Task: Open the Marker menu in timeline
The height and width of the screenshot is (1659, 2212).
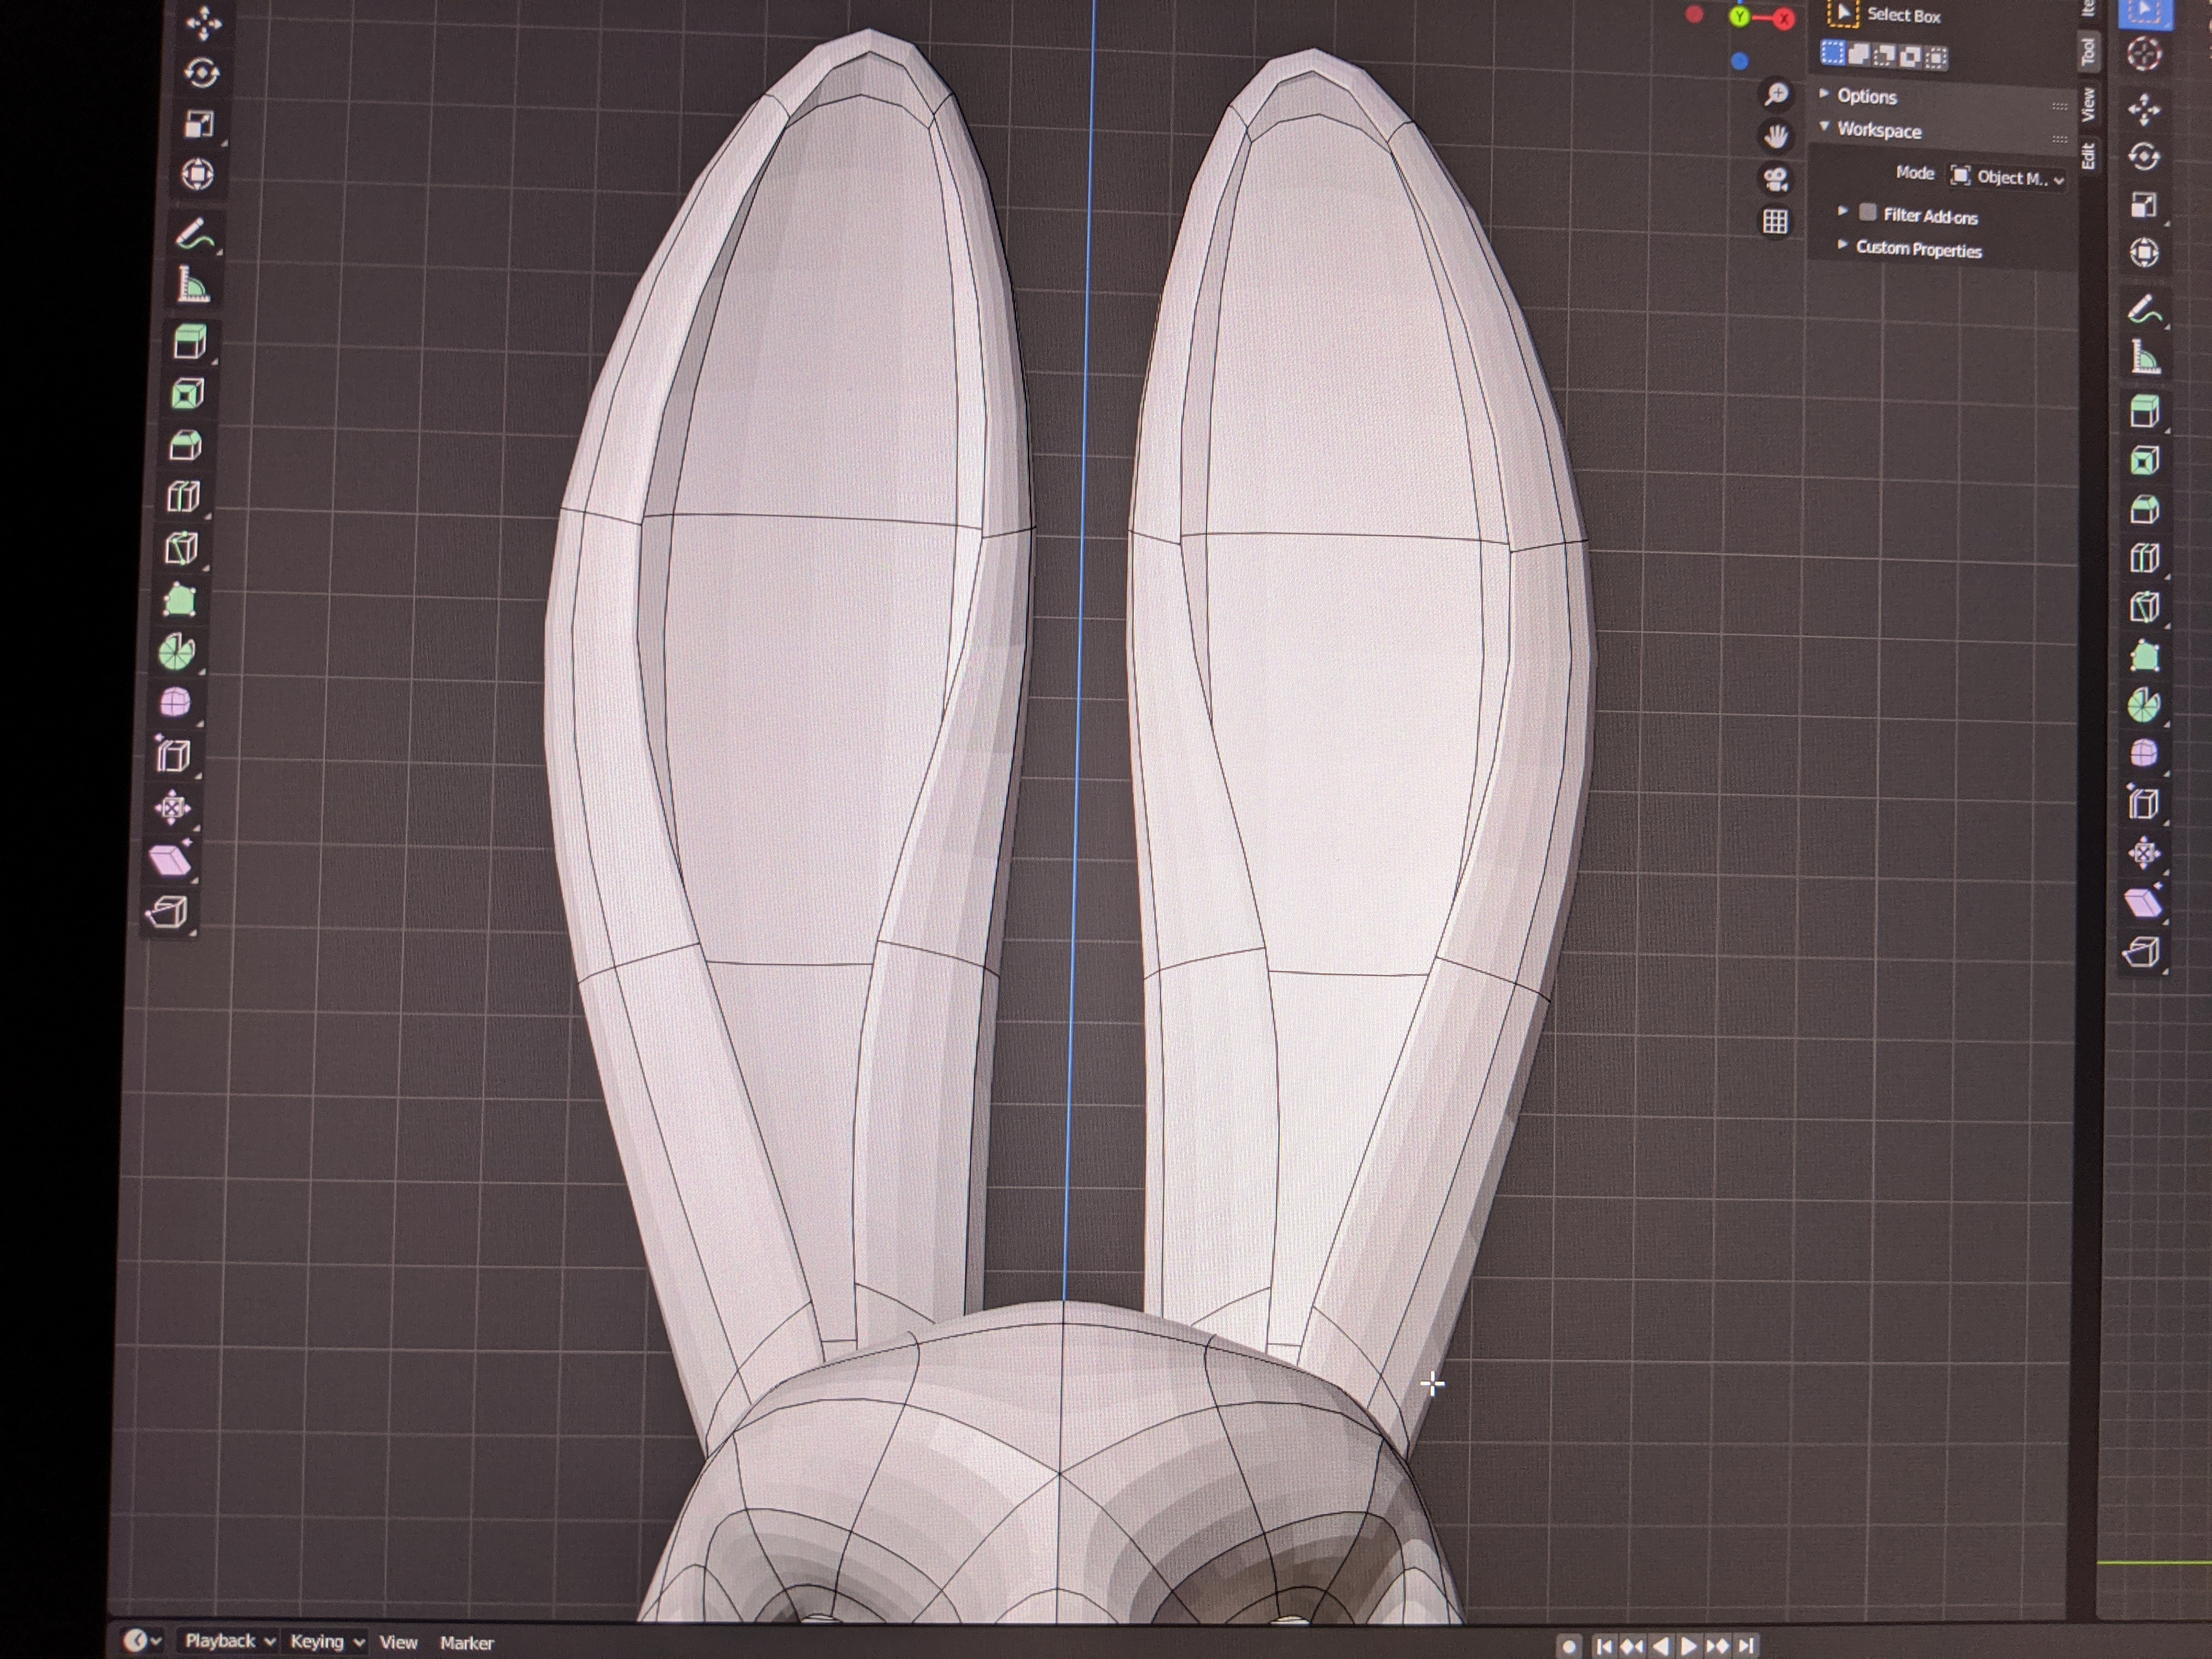Action: pos(466,1643)
